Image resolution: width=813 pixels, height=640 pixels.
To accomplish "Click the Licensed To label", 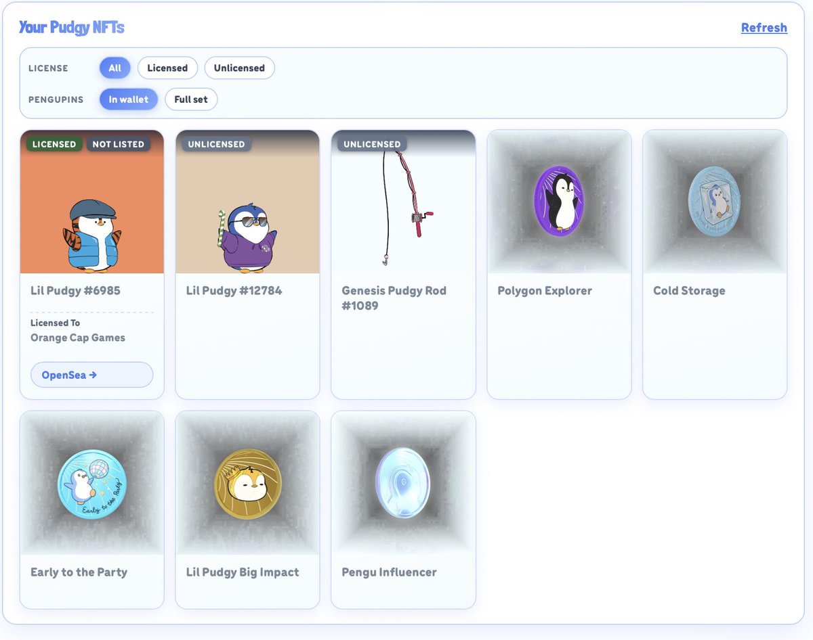I will 55,323.
